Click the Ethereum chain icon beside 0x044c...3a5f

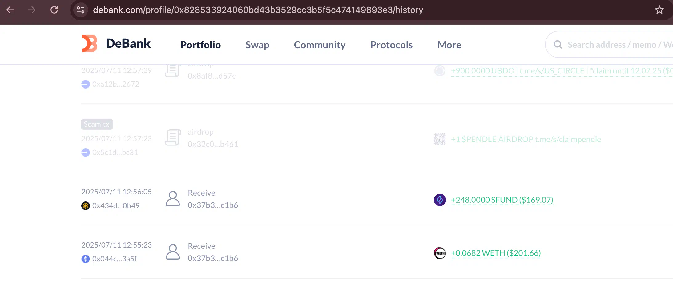click(86, 259)
